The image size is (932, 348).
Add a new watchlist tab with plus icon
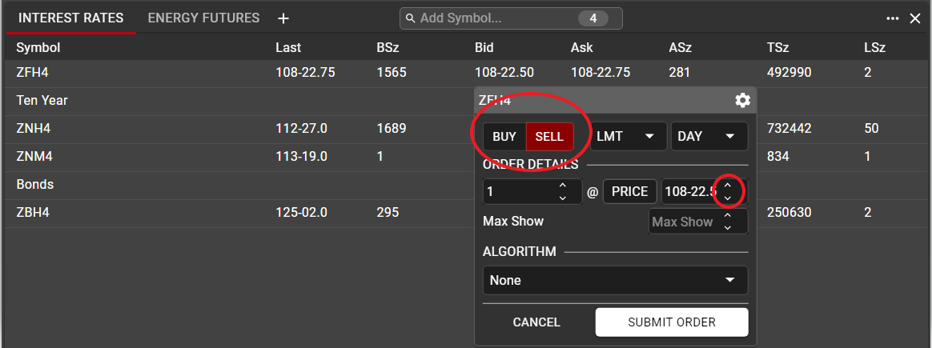pos(283,18)
